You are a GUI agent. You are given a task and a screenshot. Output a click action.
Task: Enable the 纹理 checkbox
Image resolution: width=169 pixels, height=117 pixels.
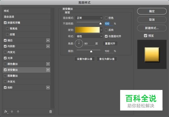click(x=8, y=35)
